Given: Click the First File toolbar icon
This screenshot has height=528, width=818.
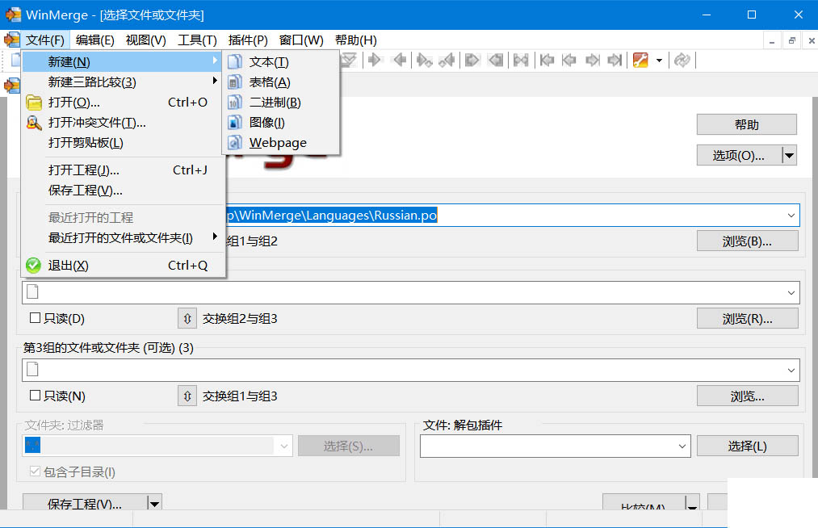Looking at the screenshot, I should 547,61.
